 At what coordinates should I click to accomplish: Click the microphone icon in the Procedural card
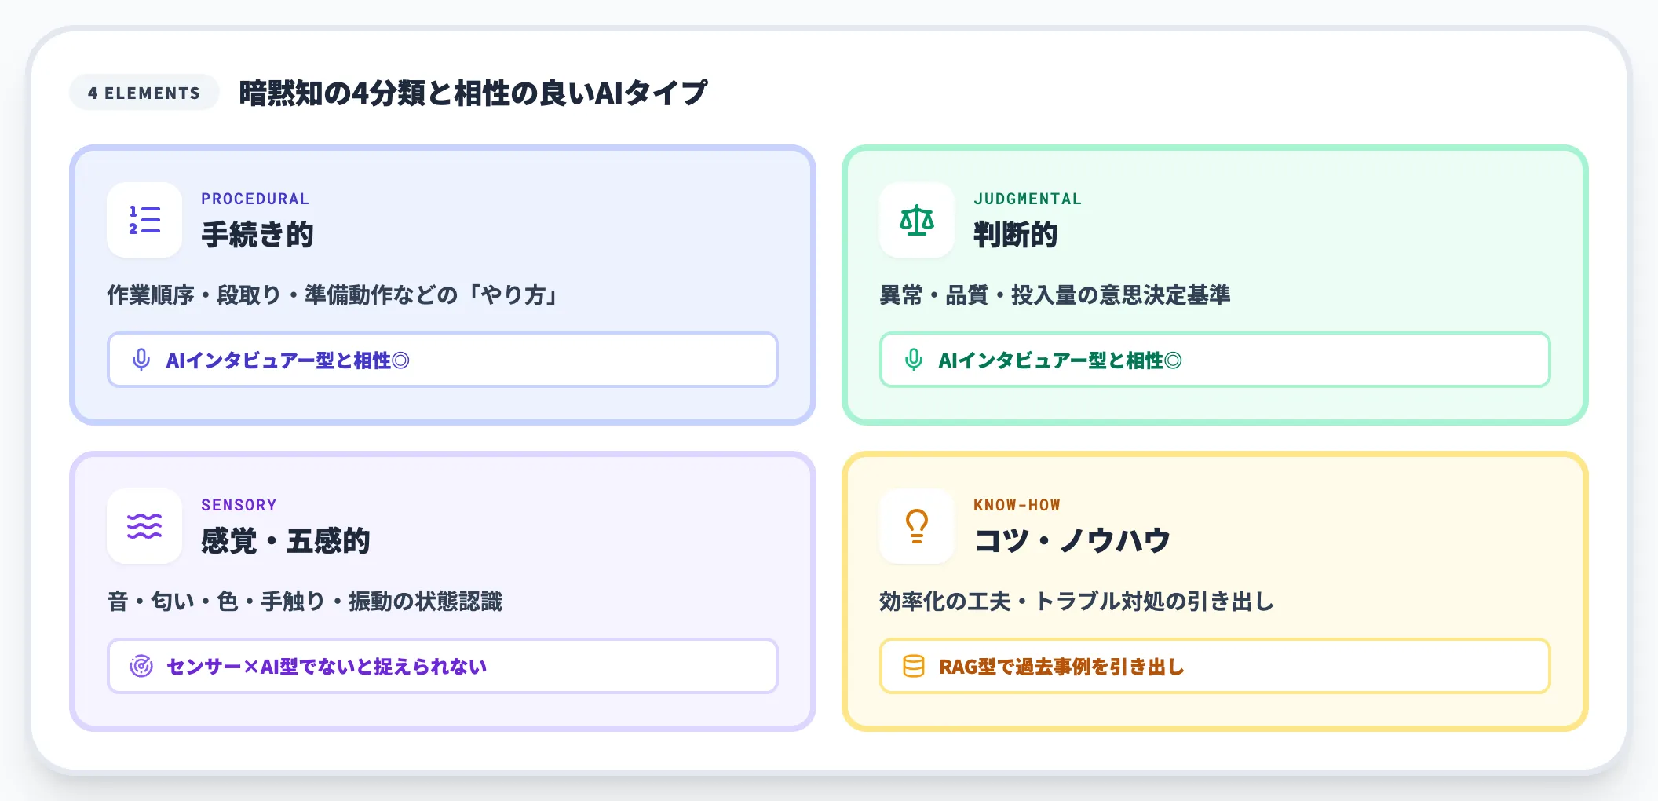[x=141, y=360]
